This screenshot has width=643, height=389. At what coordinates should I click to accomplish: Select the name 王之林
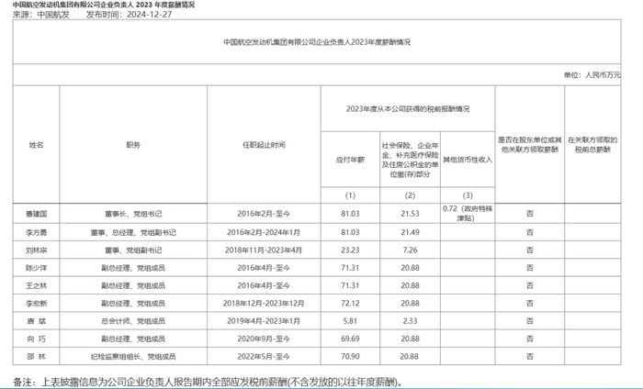pos(36,286)
